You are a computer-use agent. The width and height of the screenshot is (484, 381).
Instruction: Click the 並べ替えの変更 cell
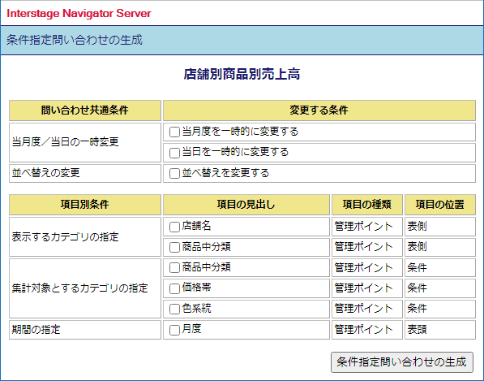(x=85, y=173)
